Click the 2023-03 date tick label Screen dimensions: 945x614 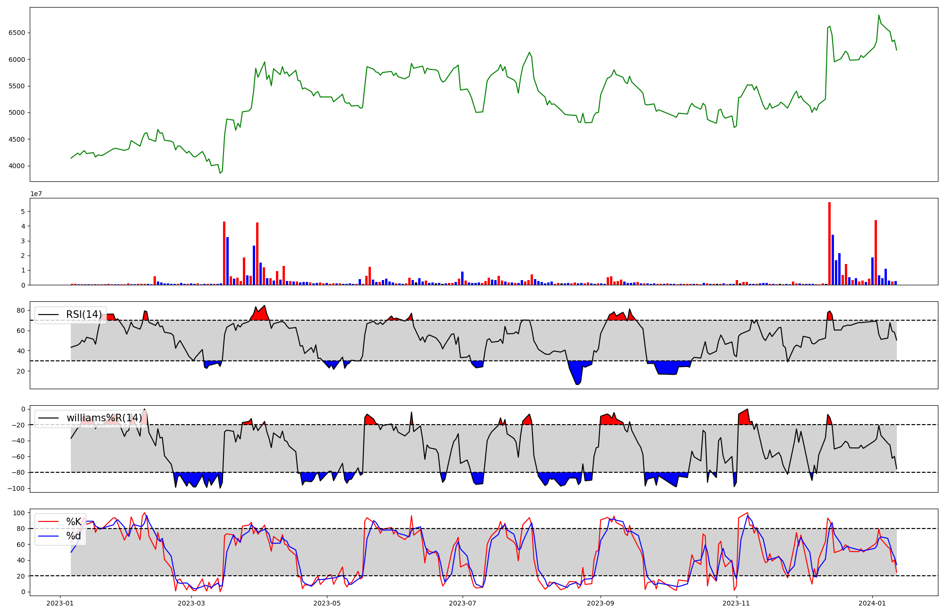pos(191,603)
